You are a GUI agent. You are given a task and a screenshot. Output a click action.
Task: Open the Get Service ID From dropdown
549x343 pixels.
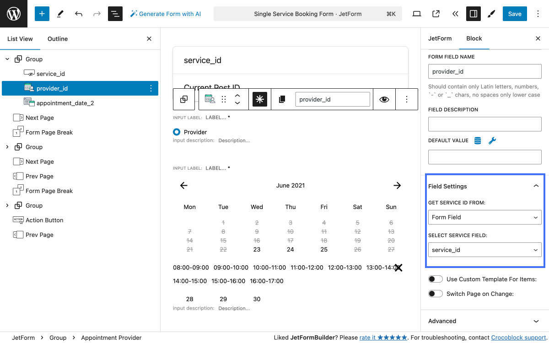484,217
